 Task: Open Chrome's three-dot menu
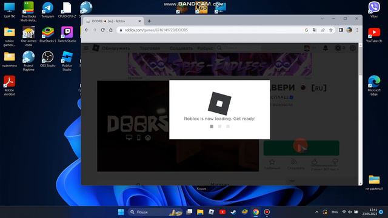pos(357,30)
